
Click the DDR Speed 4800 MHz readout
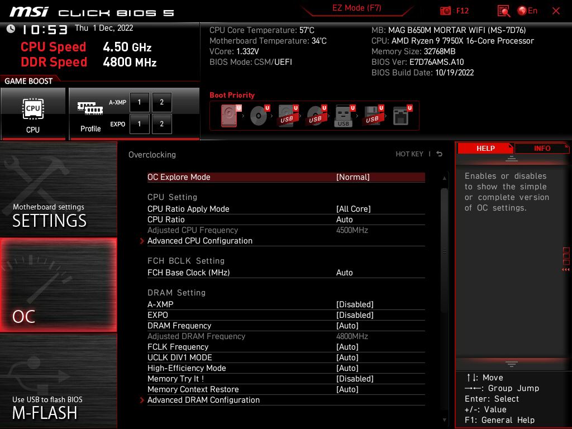click(x=89, y=62)
